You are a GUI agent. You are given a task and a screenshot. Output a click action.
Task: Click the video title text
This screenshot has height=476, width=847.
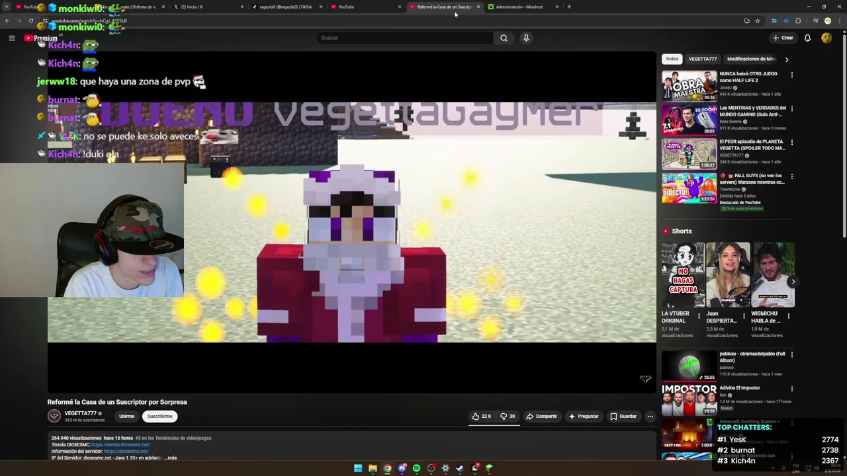117,402
